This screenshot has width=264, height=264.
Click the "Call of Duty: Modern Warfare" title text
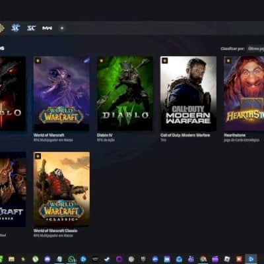click(185, 135)
